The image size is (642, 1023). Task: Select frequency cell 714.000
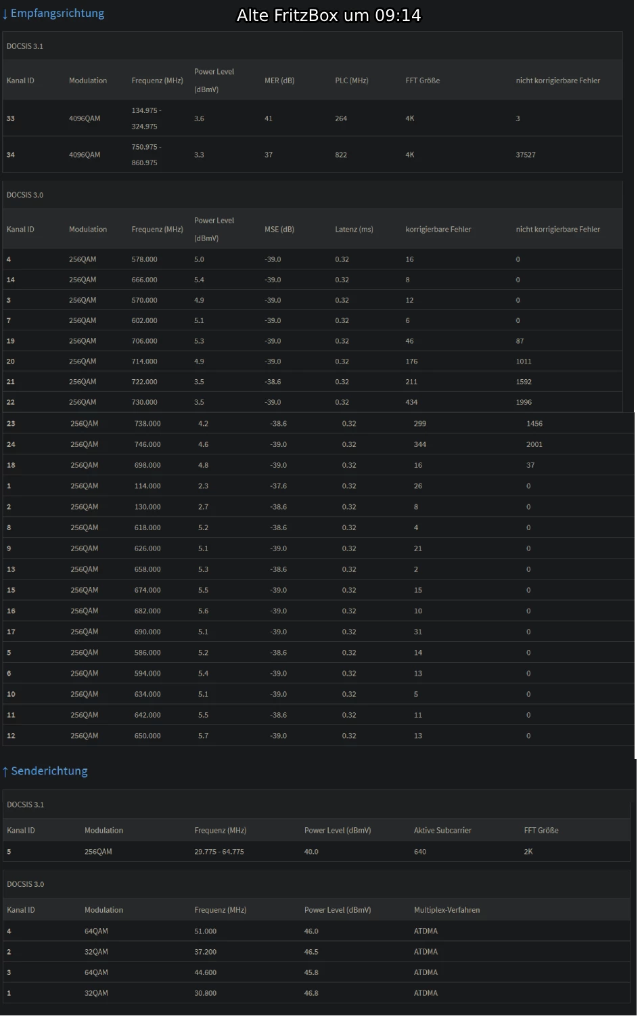coord(144,362)
